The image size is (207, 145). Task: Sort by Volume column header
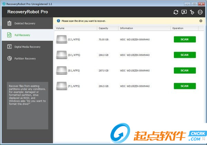[76, 28]
